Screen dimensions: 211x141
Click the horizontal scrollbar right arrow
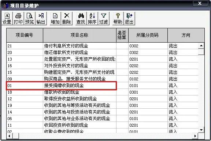[x=195, y=136]
